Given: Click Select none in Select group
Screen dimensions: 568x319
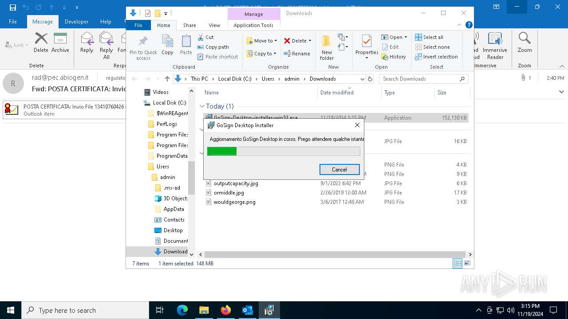Looking at the screenshot, I should [432, 47].
